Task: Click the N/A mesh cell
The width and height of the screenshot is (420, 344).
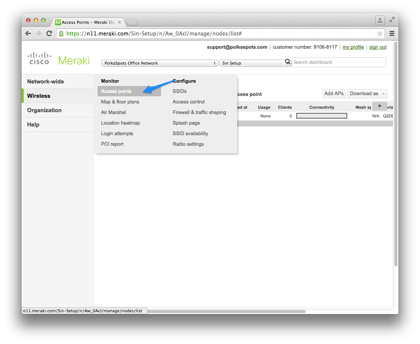Action: pos(376,116)
